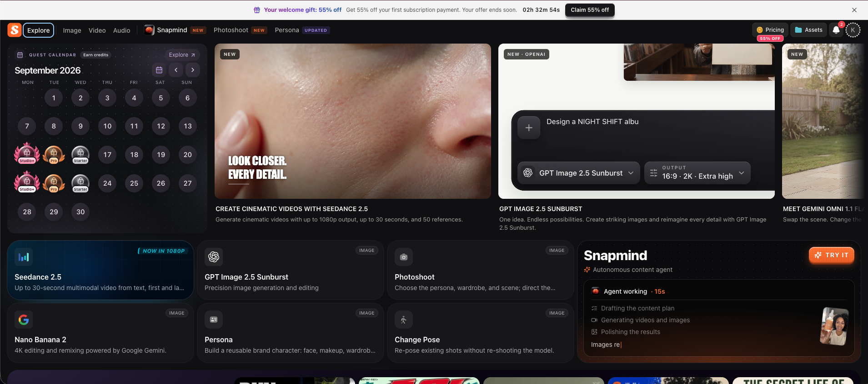Close the welcome gift banner
This screenshot has width=868, height=384.
[854, 10]
